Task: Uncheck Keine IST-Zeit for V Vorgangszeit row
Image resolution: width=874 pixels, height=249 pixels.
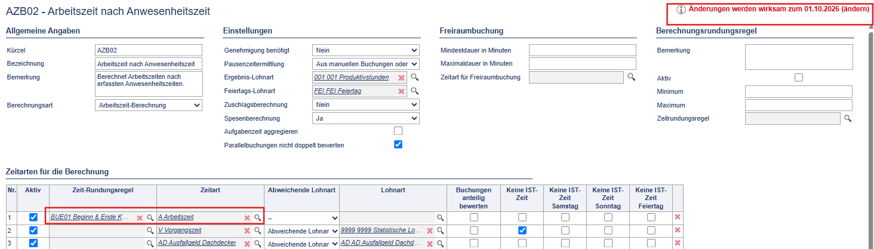Action: (x=522, y=230)
